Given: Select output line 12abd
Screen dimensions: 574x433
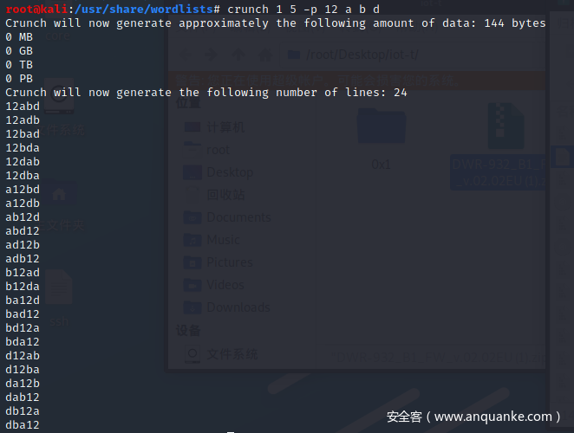Looking at the screenshot, I should 23,106.
